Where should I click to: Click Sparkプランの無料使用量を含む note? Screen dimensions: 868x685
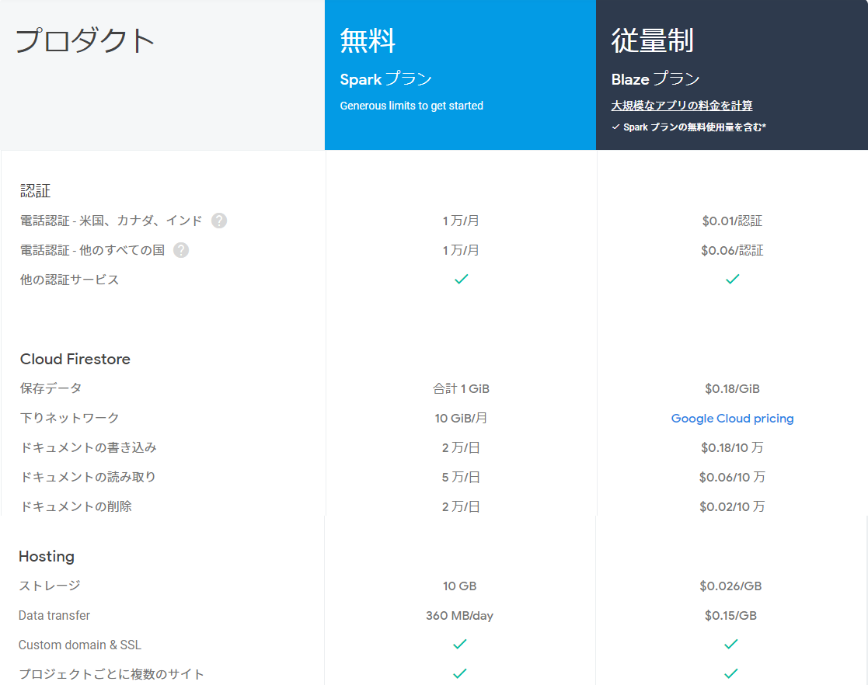click(x=688, y=127)
